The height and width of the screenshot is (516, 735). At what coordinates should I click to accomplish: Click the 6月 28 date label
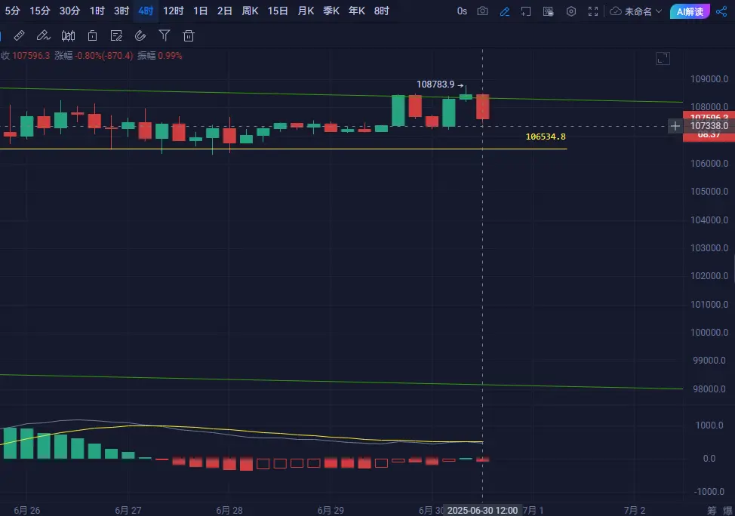point(229,510)
